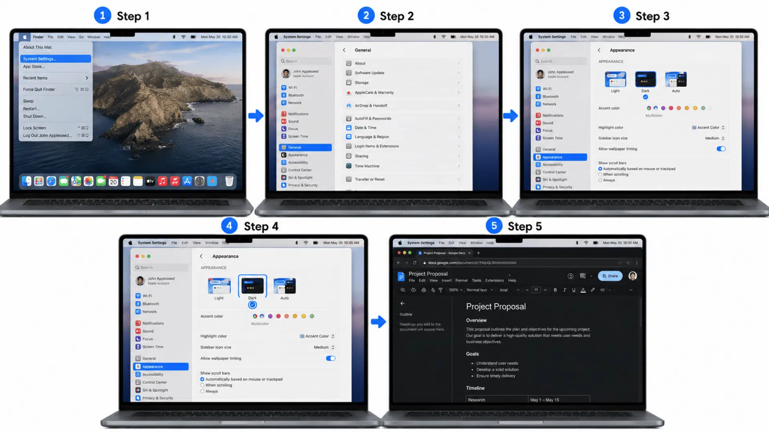This screenshot has height=432, width=769.
Task: Open the Trash in the Step 1 dock
Action: tap(229, 181)
